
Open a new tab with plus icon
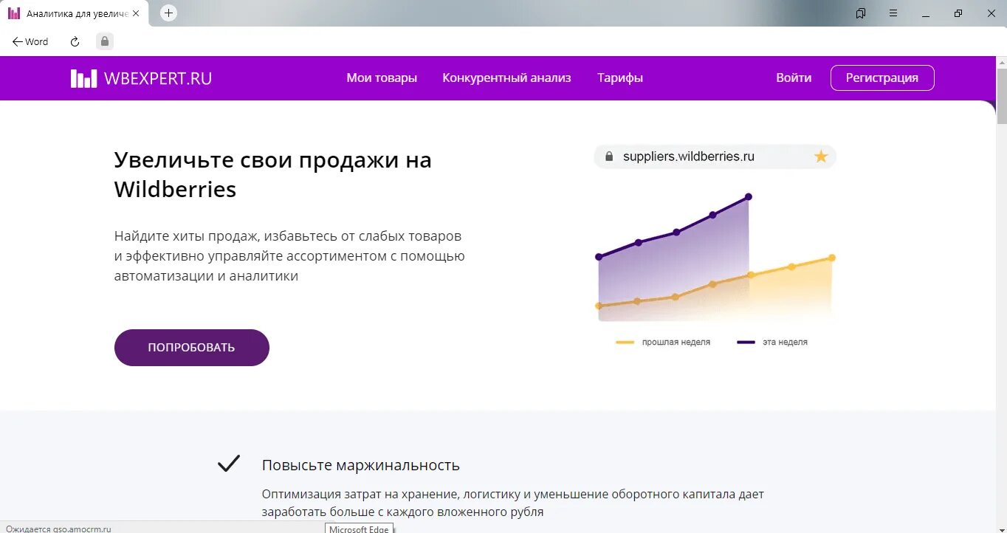click(x=168, y=13)
